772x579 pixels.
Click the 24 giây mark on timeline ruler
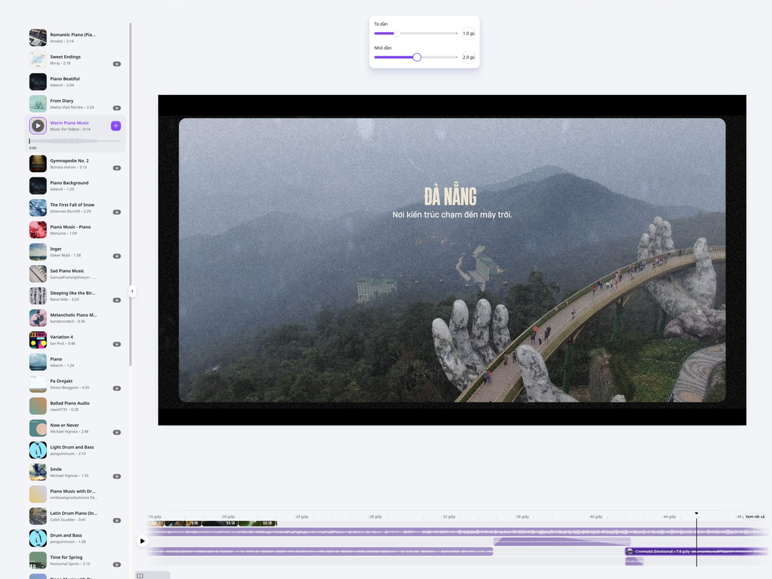click(301, 517)
